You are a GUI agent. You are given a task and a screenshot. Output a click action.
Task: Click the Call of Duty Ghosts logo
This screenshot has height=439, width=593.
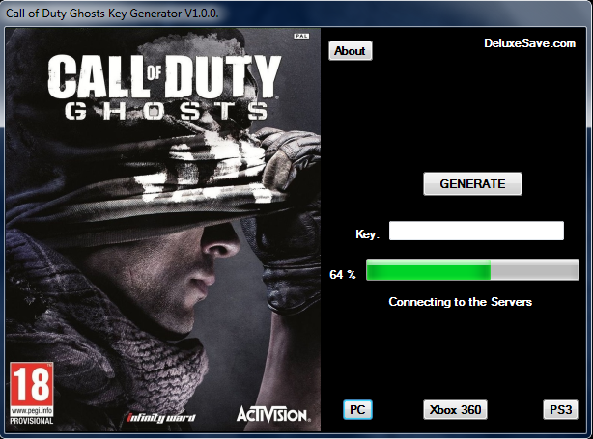coord(163,88)
